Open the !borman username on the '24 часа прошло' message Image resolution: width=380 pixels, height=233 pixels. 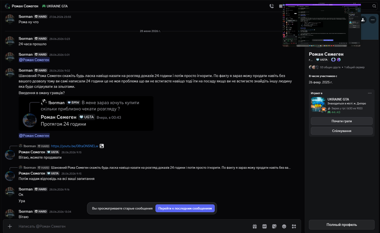[x=26, y=38]
